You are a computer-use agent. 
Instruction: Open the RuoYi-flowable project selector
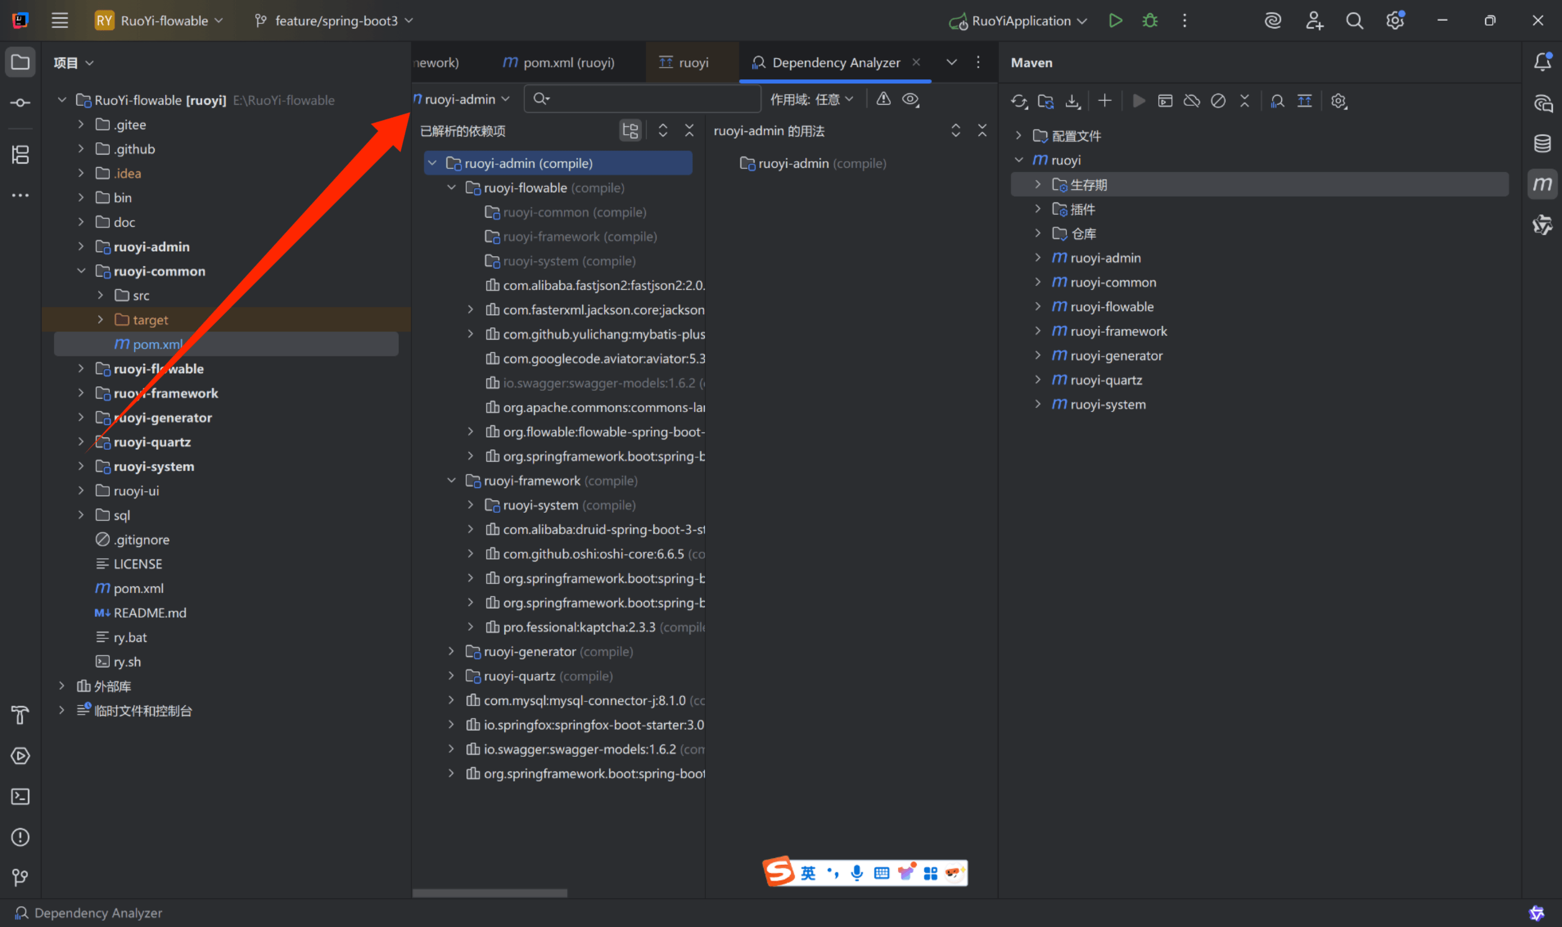tap(159, 21)
